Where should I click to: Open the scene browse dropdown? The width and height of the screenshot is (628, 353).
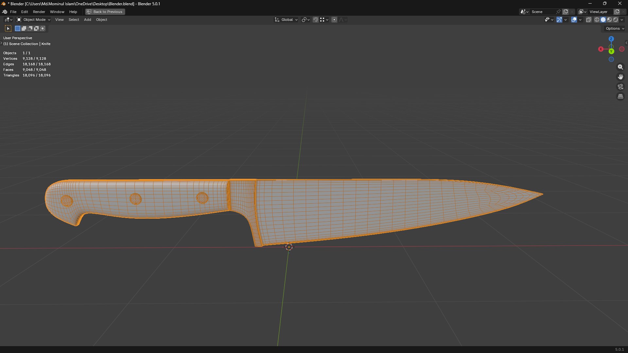pos(524,12)
